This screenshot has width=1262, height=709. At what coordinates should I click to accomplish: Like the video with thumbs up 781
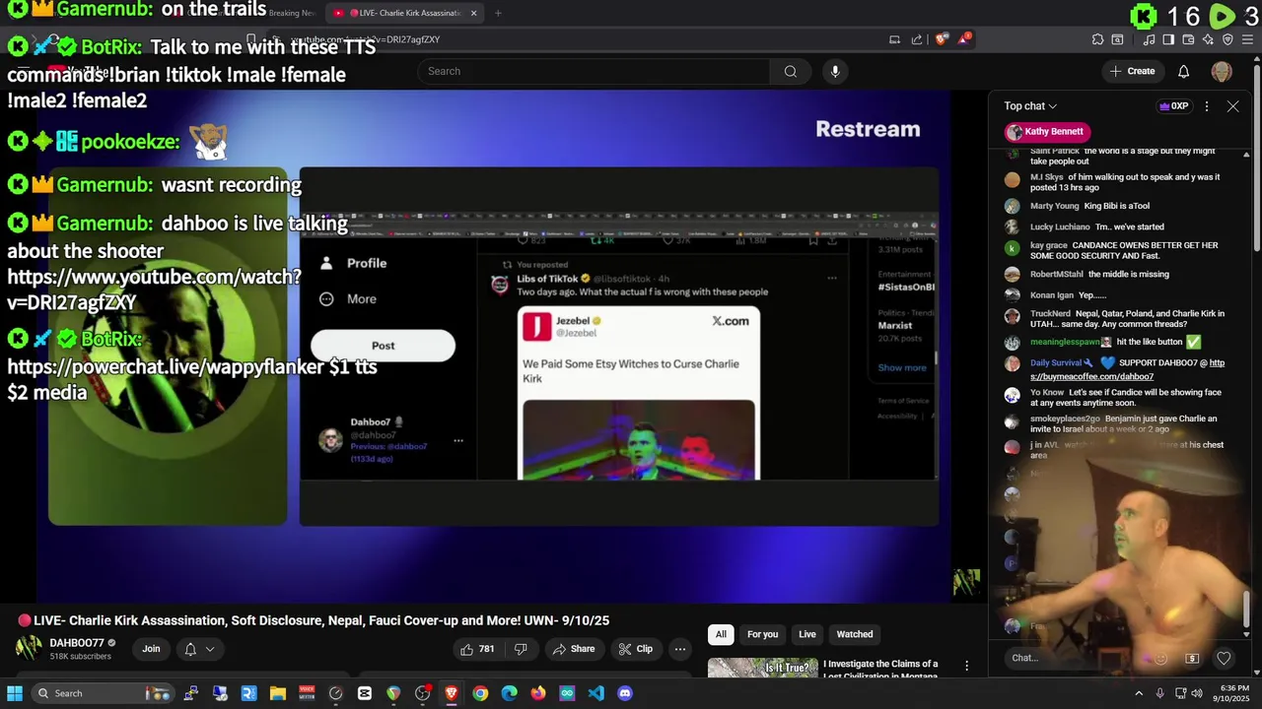[476, 649]
